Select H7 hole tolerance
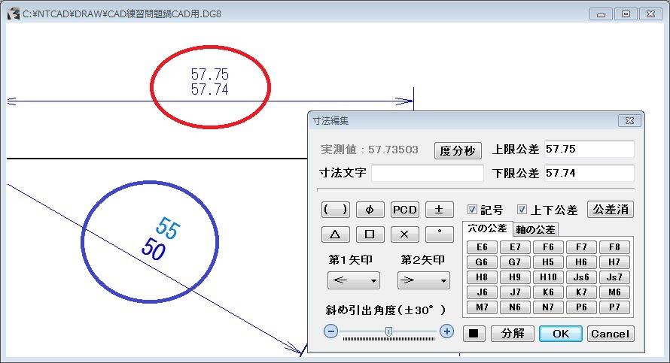This screenshot has height=363, width=670. 614,262
